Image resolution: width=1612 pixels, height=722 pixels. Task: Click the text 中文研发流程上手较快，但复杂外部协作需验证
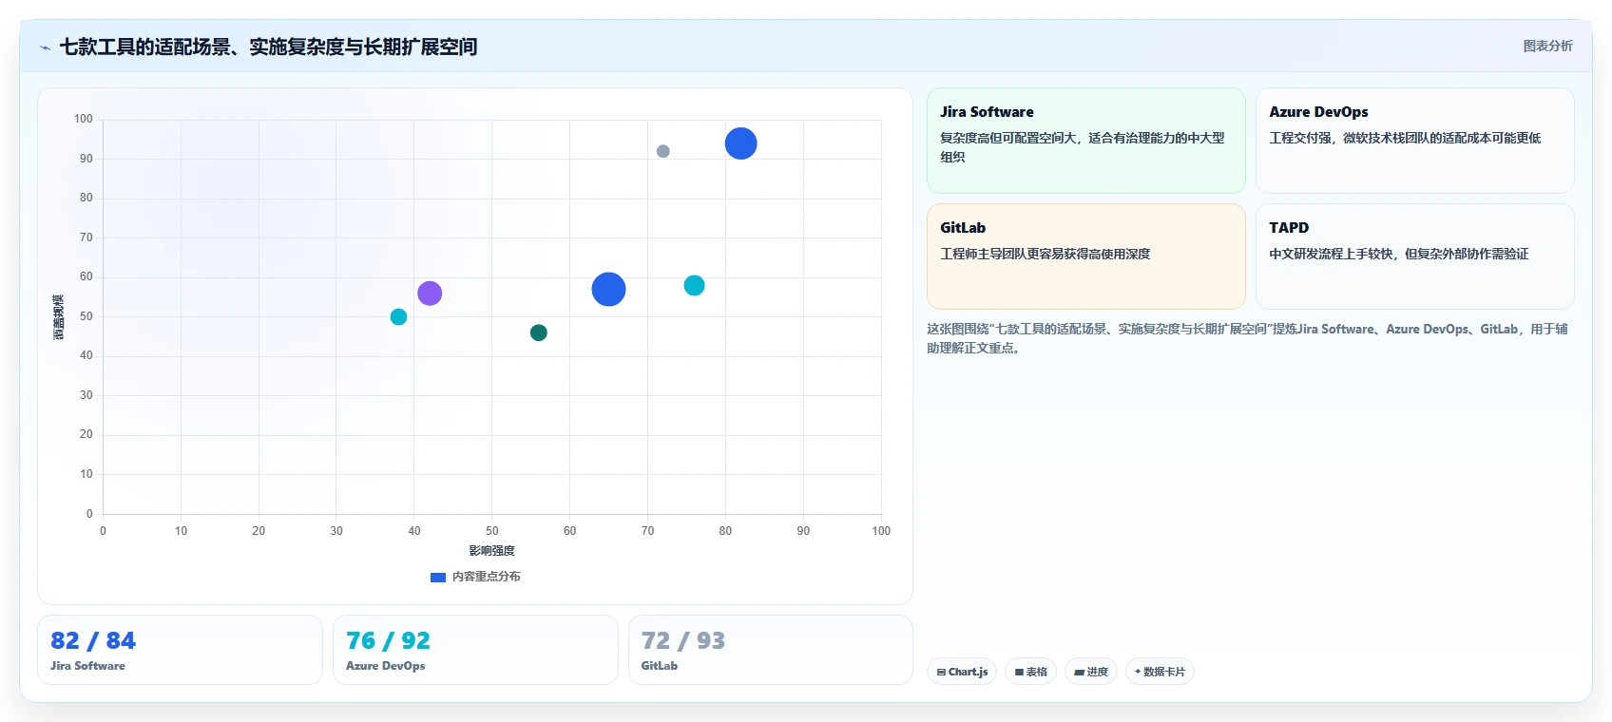(1399, 254)
